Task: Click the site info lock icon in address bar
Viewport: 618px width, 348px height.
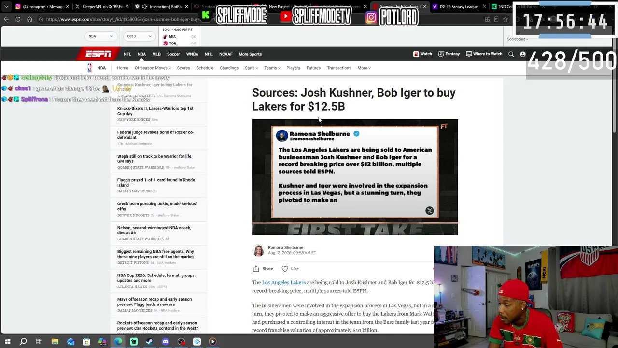Action: coord(42,19)
